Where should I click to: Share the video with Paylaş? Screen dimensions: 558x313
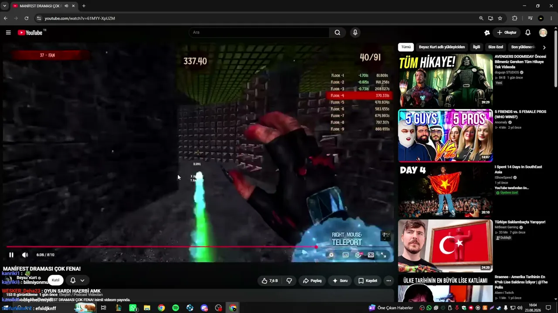[x=312, y=281]
